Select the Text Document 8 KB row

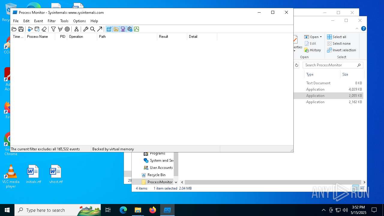point(328,83)
